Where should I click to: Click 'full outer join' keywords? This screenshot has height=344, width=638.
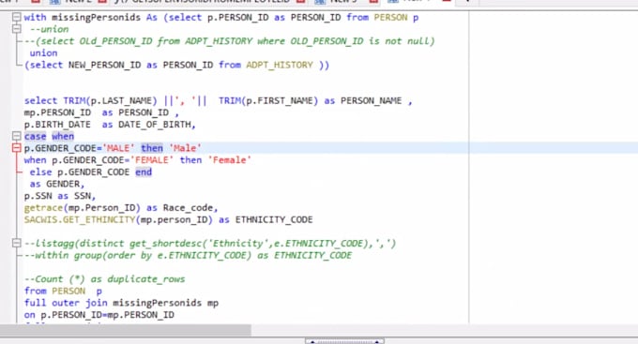point(66,303)
